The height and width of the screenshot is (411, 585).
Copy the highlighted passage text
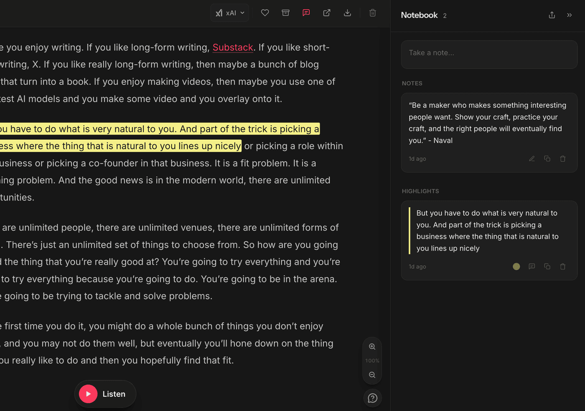[x=547, y=266]
